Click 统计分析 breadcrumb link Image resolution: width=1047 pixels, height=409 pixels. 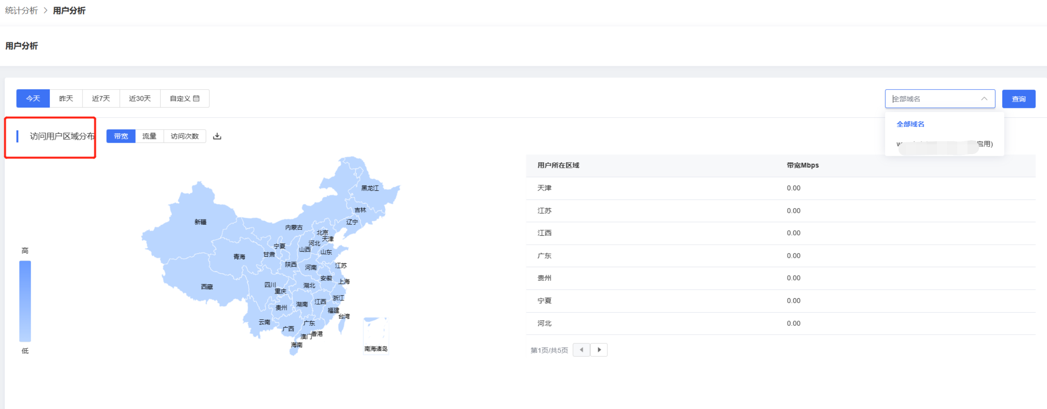tap(21, 11)
